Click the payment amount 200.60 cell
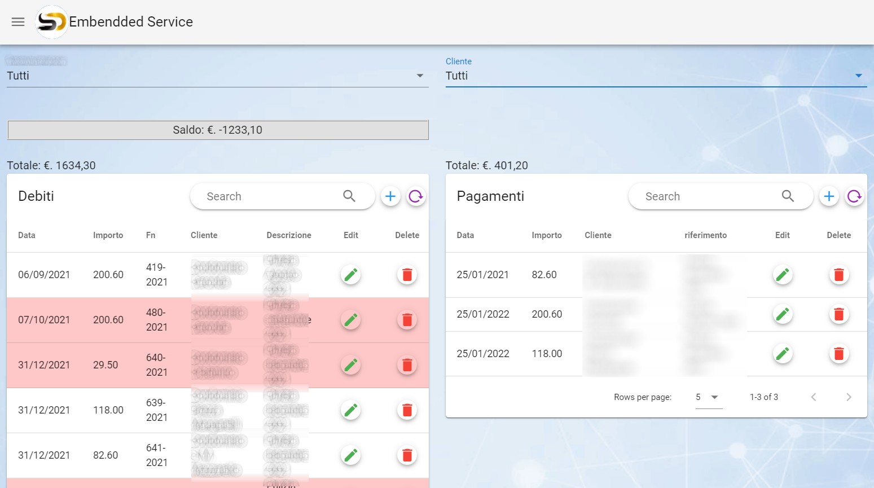874x488 pixels. point(547,314)
